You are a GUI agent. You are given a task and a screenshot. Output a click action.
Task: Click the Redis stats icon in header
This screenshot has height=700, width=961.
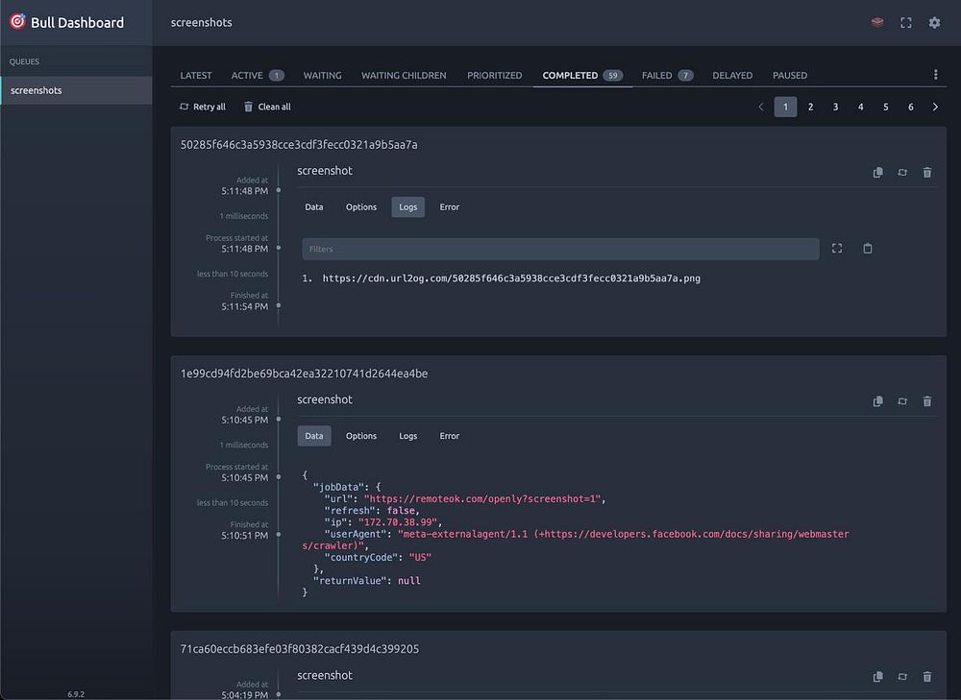tap(877, 22)
